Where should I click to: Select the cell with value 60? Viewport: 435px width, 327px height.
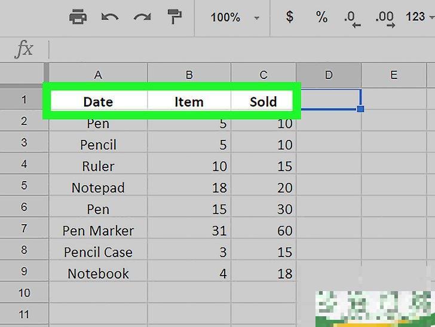[x=264, y=230]
